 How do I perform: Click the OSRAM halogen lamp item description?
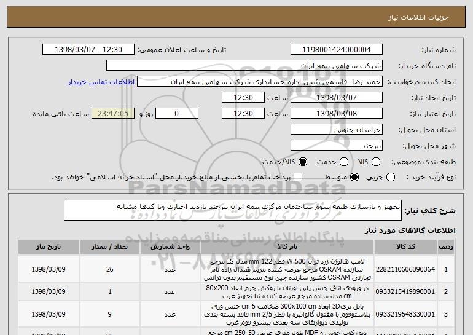(x=287, y=269)
